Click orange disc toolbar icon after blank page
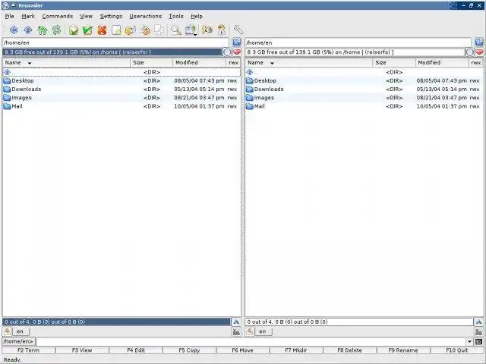Viewport: 486px width, 364px height. pos(131,30)
